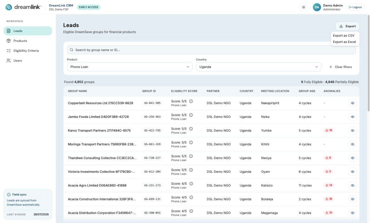This screenshot has width=370, height=223.
Task: Open the Country dropdown showing Uganda
Action: tap(259, 67)
